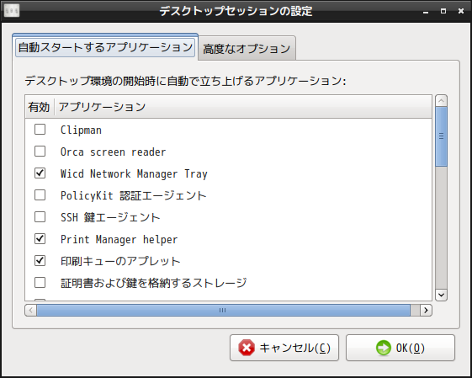
Task: Click the vertical scrollbar thumb
Action: pyautogui.click(x=442, y=136)
